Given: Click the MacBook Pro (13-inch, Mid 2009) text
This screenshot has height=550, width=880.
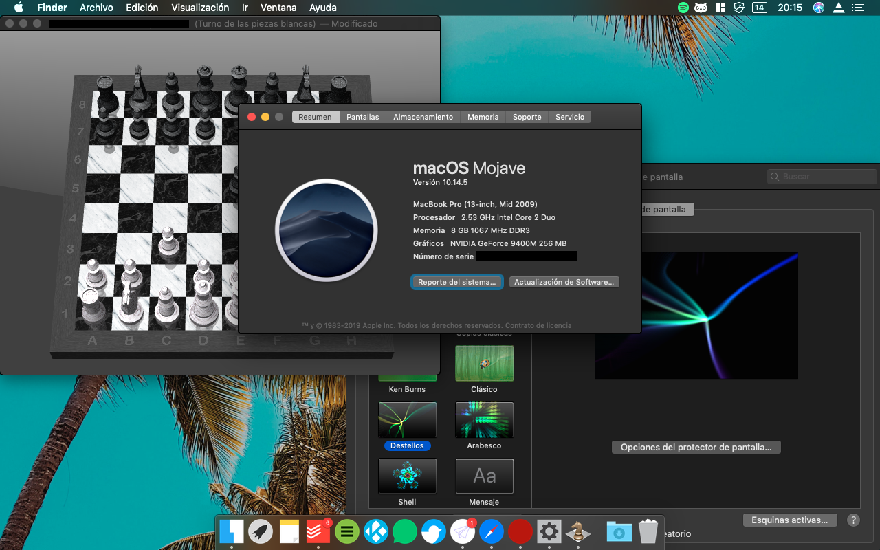Looking at the screenshot, I should [475, 204].
